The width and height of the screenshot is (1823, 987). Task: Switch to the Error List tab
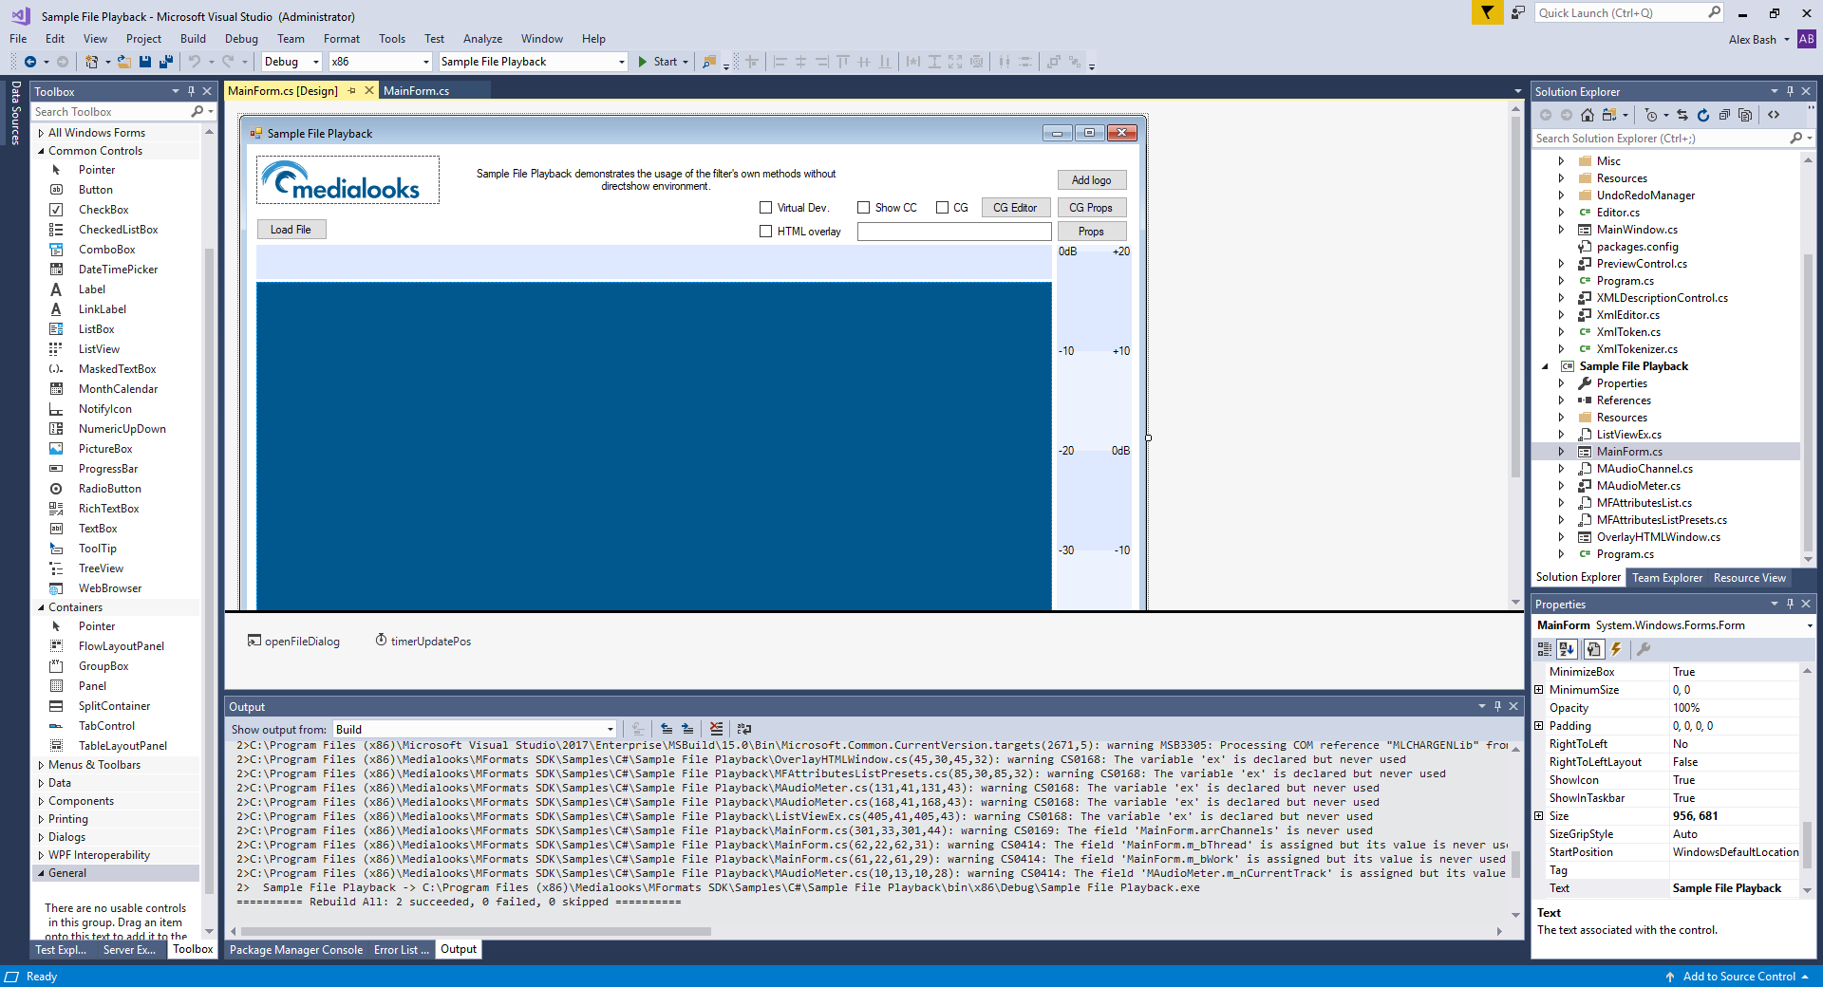[401, 949]
